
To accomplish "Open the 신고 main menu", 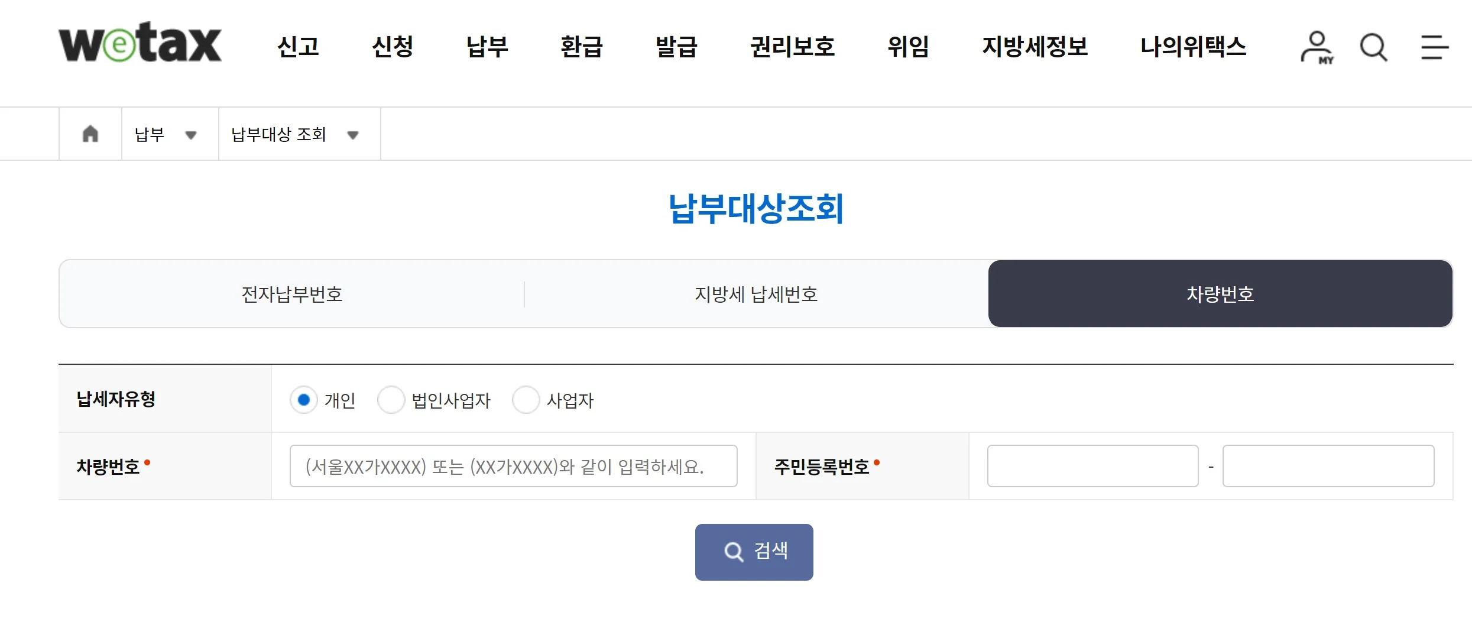I will (299, 47).
